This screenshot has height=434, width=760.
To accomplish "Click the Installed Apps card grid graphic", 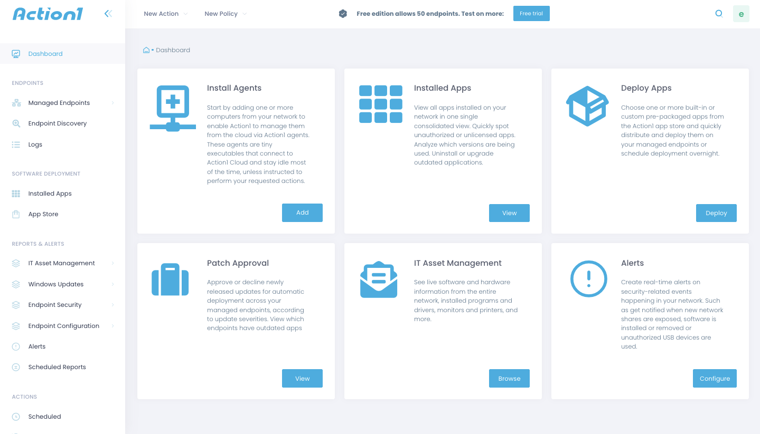I will 381,104.
